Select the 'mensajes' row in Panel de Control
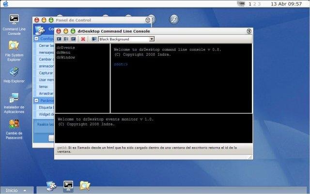 45,53
